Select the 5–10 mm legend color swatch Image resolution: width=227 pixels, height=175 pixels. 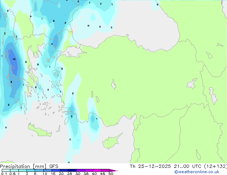(x=39, y=170)
